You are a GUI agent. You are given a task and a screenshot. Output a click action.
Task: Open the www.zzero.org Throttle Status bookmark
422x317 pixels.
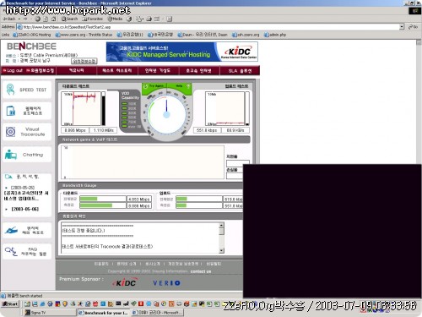84,35
